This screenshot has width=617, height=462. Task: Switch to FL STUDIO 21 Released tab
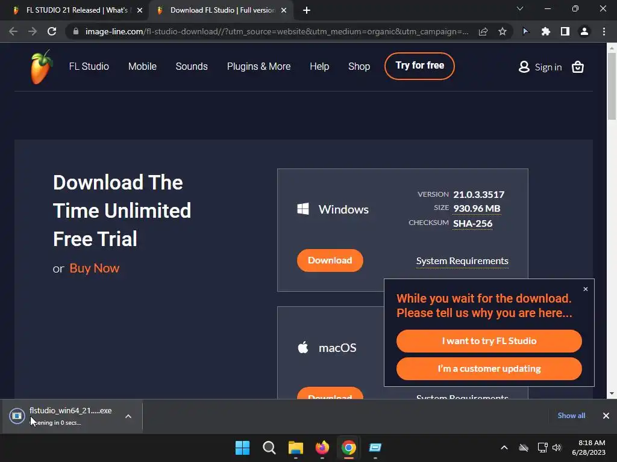(x=75, y=11)
